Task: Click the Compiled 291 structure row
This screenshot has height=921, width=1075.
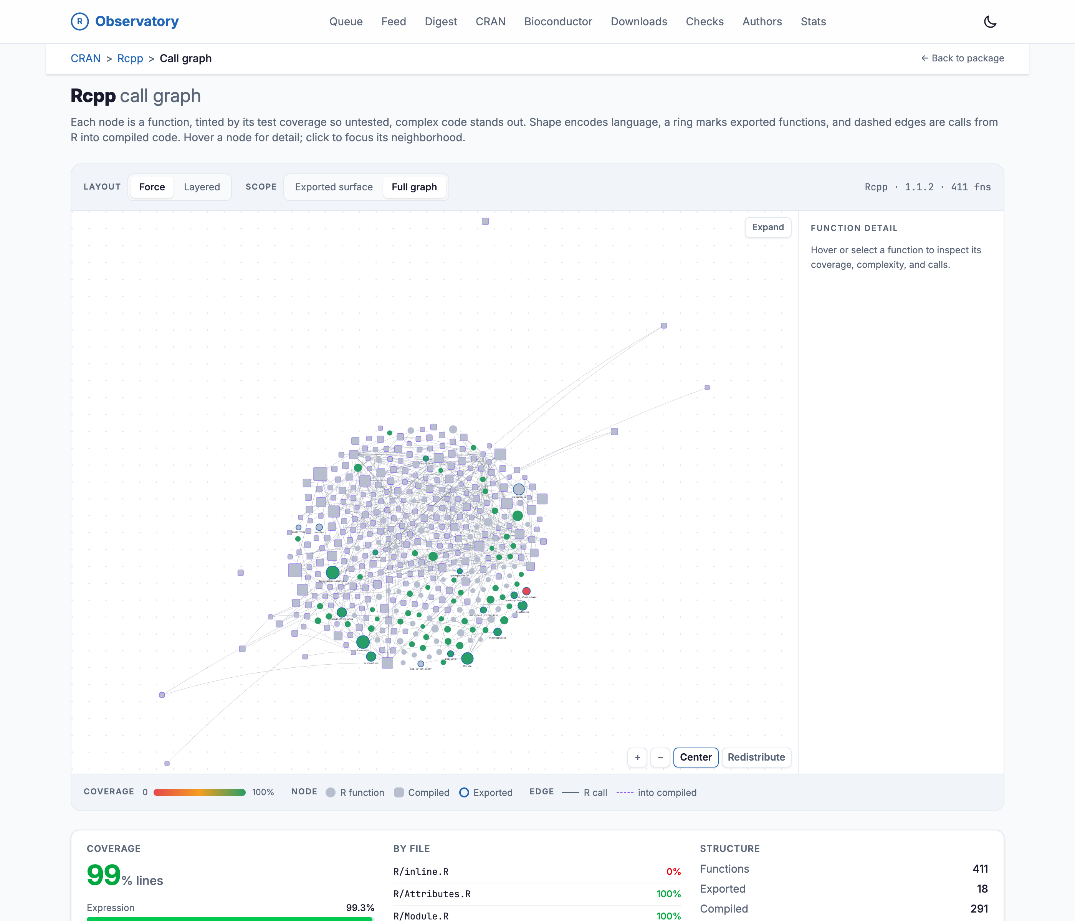Action: [x=843, y=909]
